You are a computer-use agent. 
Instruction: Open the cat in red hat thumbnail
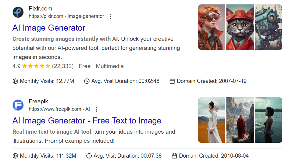240,27
